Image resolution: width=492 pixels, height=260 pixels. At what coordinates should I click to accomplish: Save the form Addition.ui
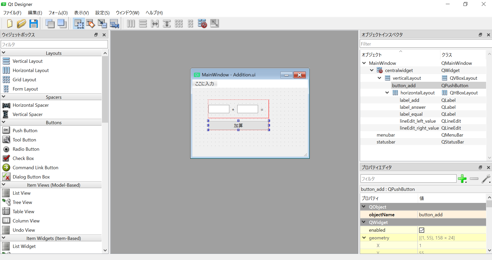(34, 23)
